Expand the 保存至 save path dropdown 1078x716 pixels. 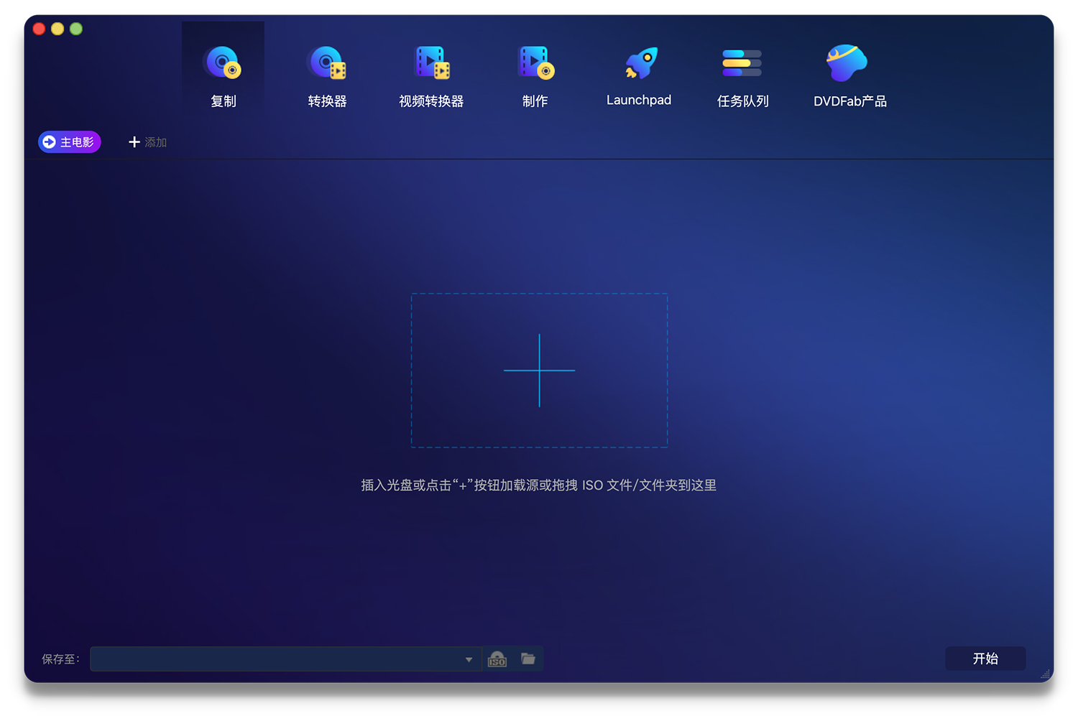[x=468, y=659]
